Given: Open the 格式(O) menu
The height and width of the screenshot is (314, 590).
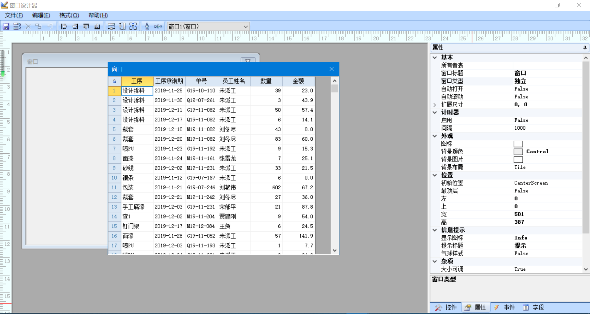Looking at the screenshot, I should coord(68,15).
